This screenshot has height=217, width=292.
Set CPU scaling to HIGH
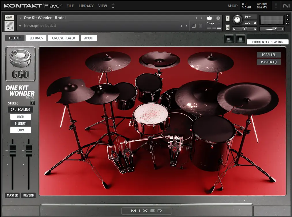20,117
